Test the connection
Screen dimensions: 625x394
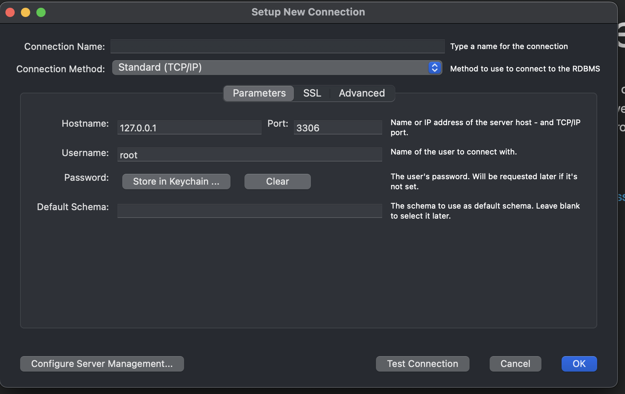pyautogui.click(x=422, y=364)
